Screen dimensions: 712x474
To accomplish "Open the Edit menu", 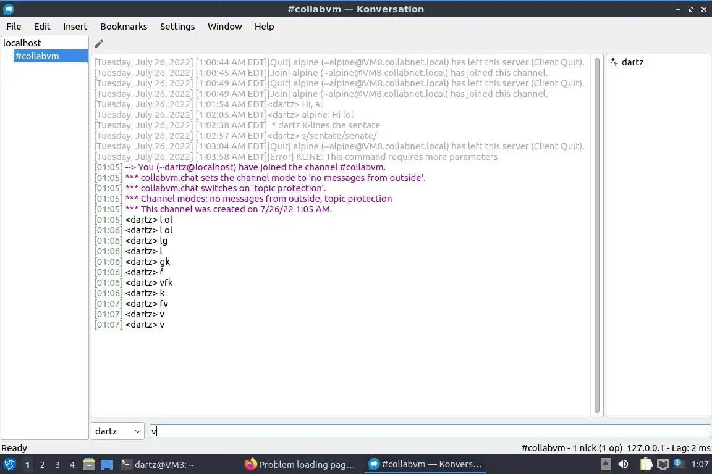I will (42, 27).
